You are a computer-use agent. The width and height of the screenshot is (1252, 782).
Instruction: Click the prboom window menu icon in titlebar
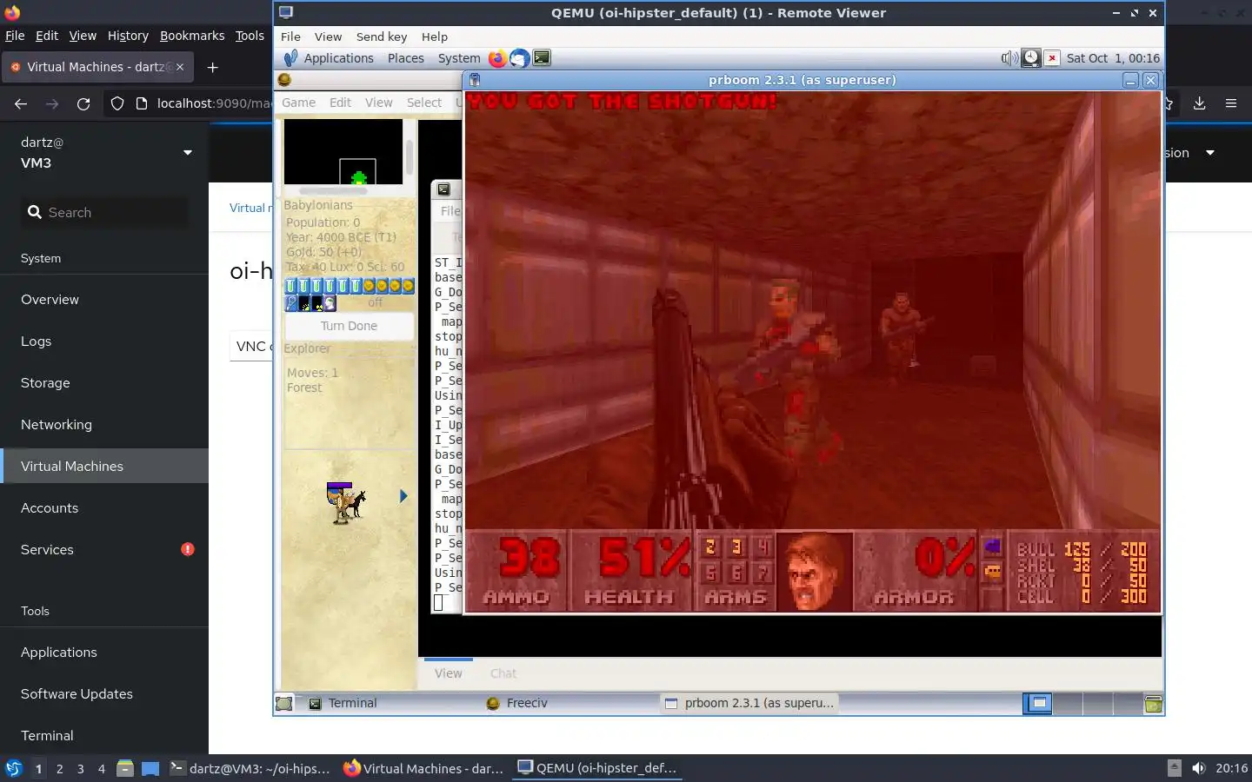475,80
